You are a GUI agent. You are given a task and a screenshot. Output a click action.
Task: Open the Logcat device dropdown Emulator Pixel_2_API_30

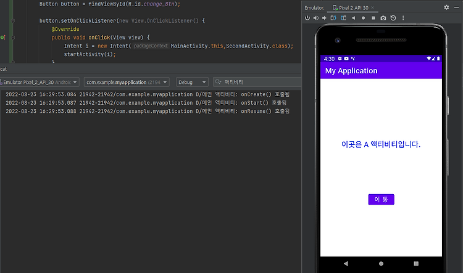click(x=39, y=82)
